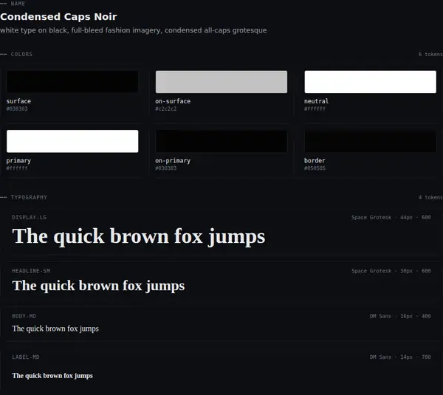The width and height of the screenshot is (443, 395).
Task: Click the 'surface' token name
Action: click(x=18, y=101)
